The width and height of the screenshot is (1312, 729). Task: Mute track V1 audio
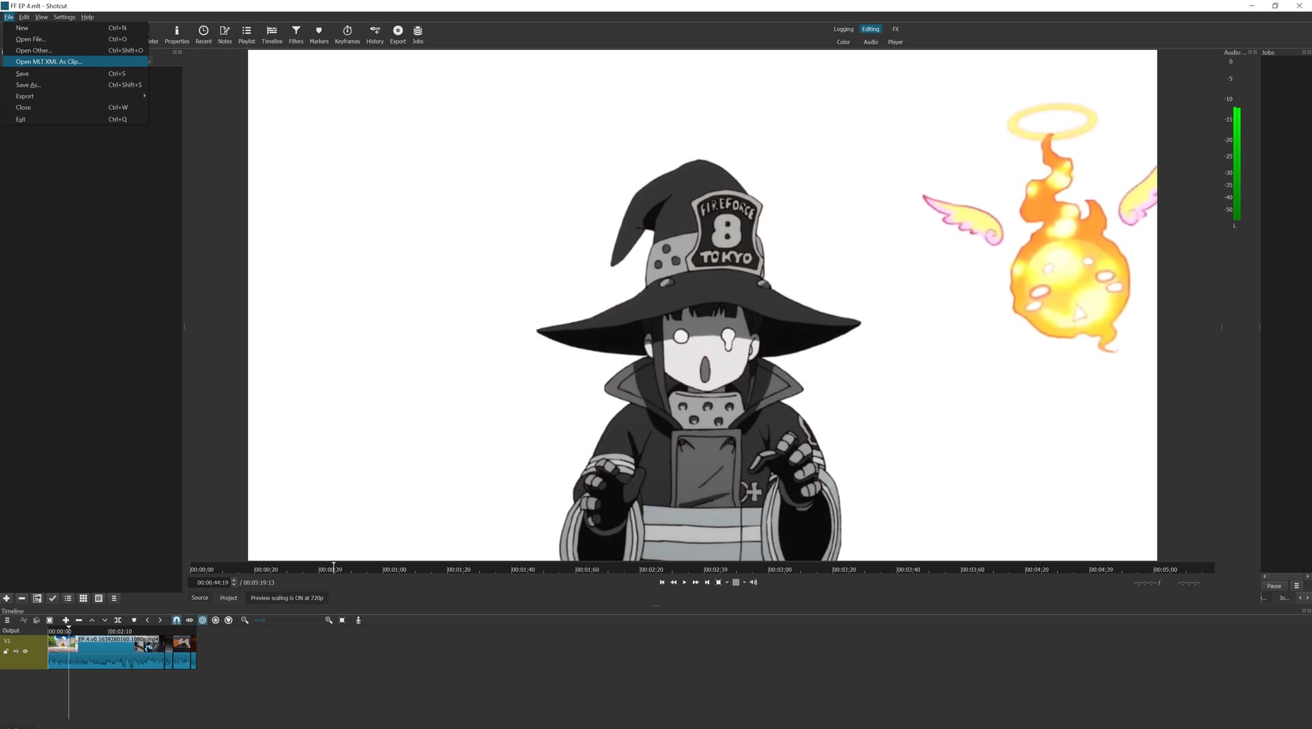pyautogui.click(x=16, y=651)
